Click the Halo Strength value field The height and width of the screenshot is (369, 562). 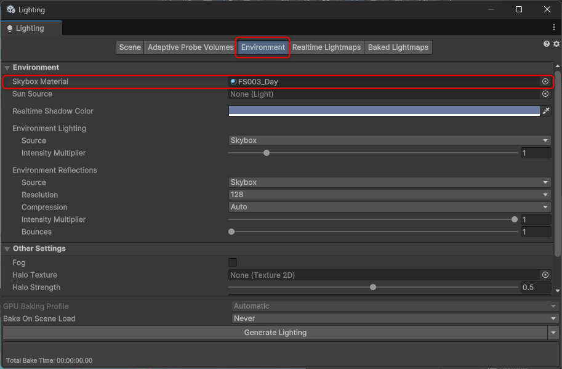[535, 288]
